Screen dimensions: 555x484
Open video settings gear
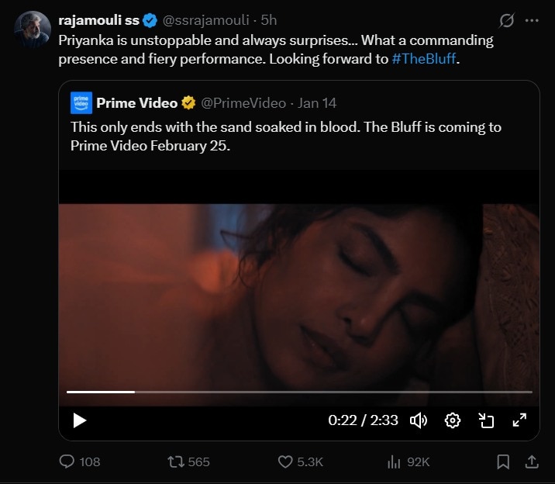point(453,420)
